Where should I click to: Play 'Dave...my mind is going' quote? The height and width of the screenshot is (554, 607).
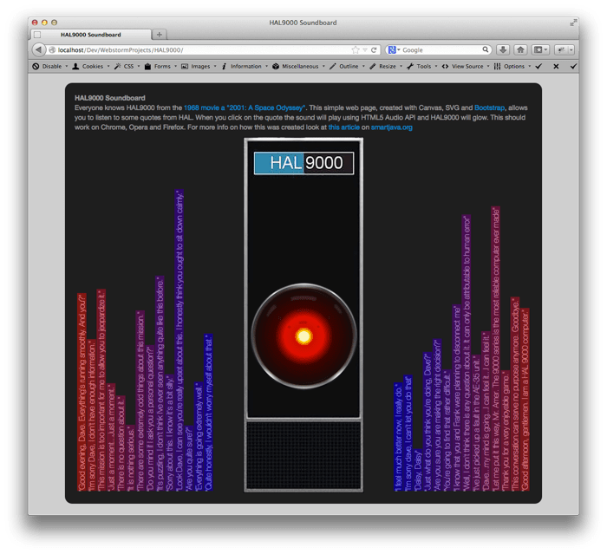pos(486,411)
